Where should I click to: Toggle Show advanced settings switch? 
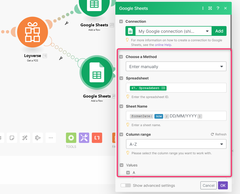click(x=126, y=185)
